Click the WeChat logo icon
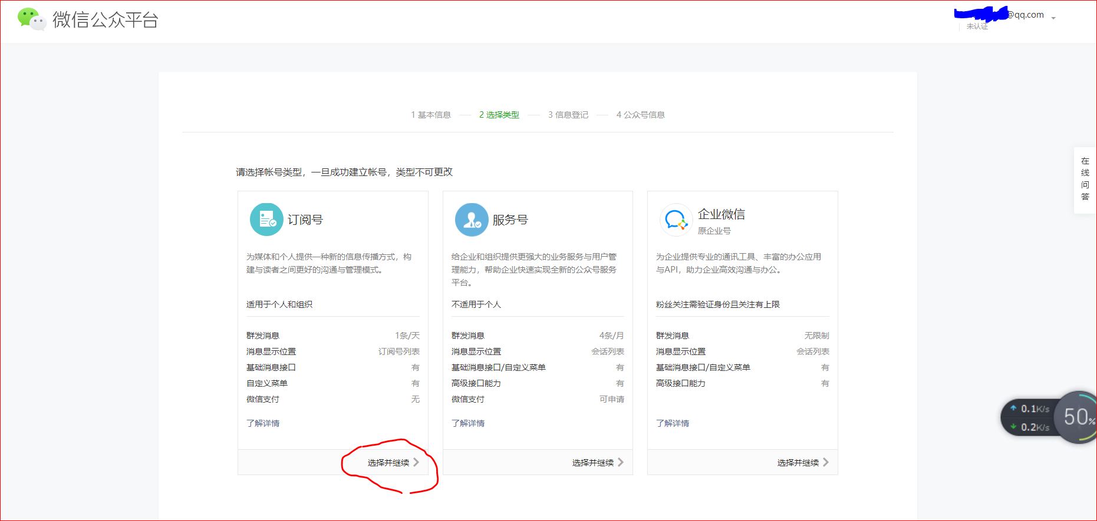 pos(32,19)
